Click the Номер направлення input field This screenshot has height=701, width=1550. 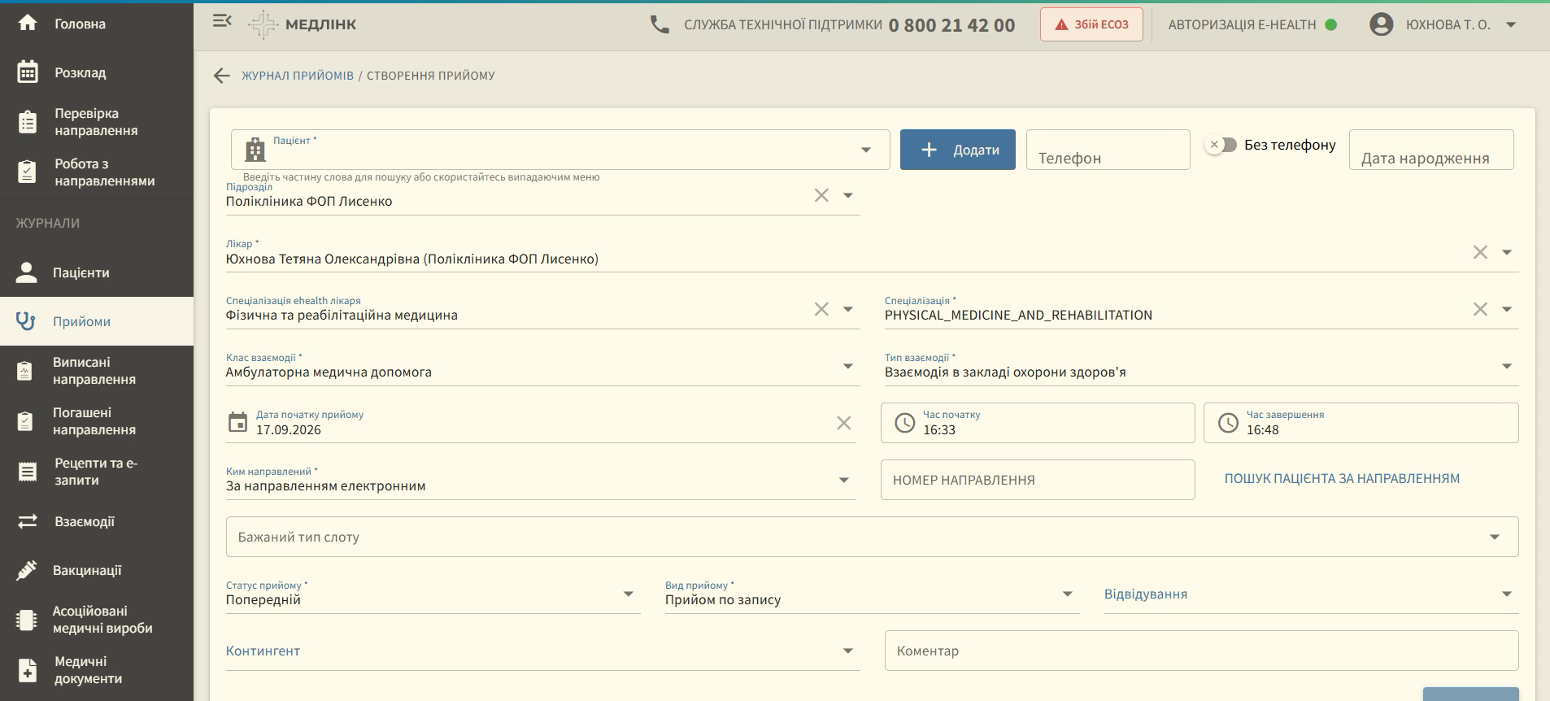point(1038,480)
